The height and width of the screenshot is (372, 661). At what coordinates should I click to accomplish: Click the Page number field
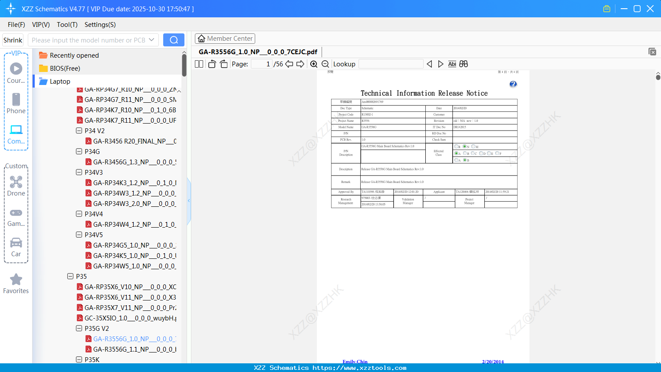click(x=261, y=64)
